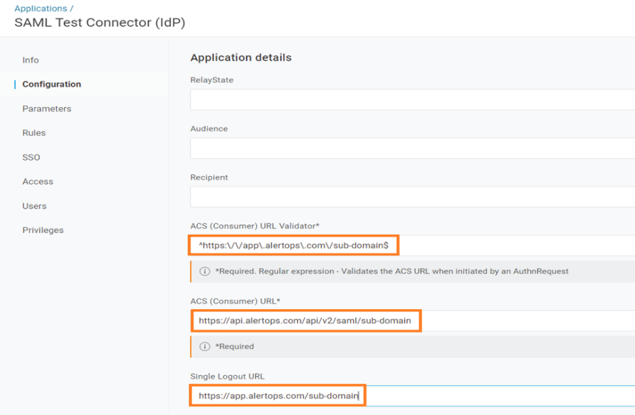
Task: Select the Configuration sidebar item
Action: pyautogui.click(x=51, y=84)
